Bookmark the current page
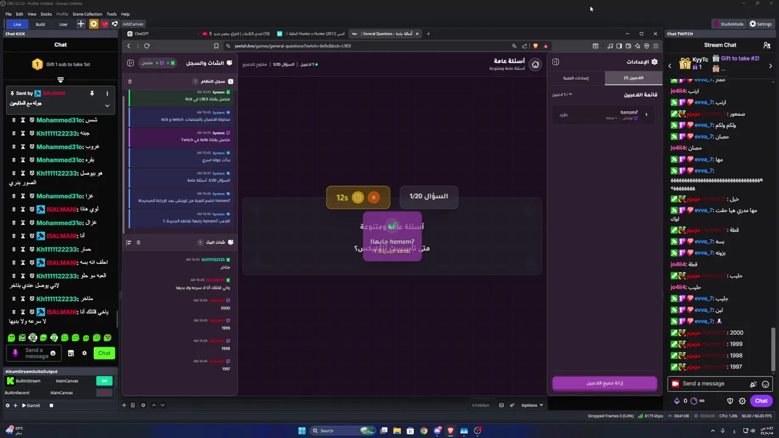 tap(216, 46)
